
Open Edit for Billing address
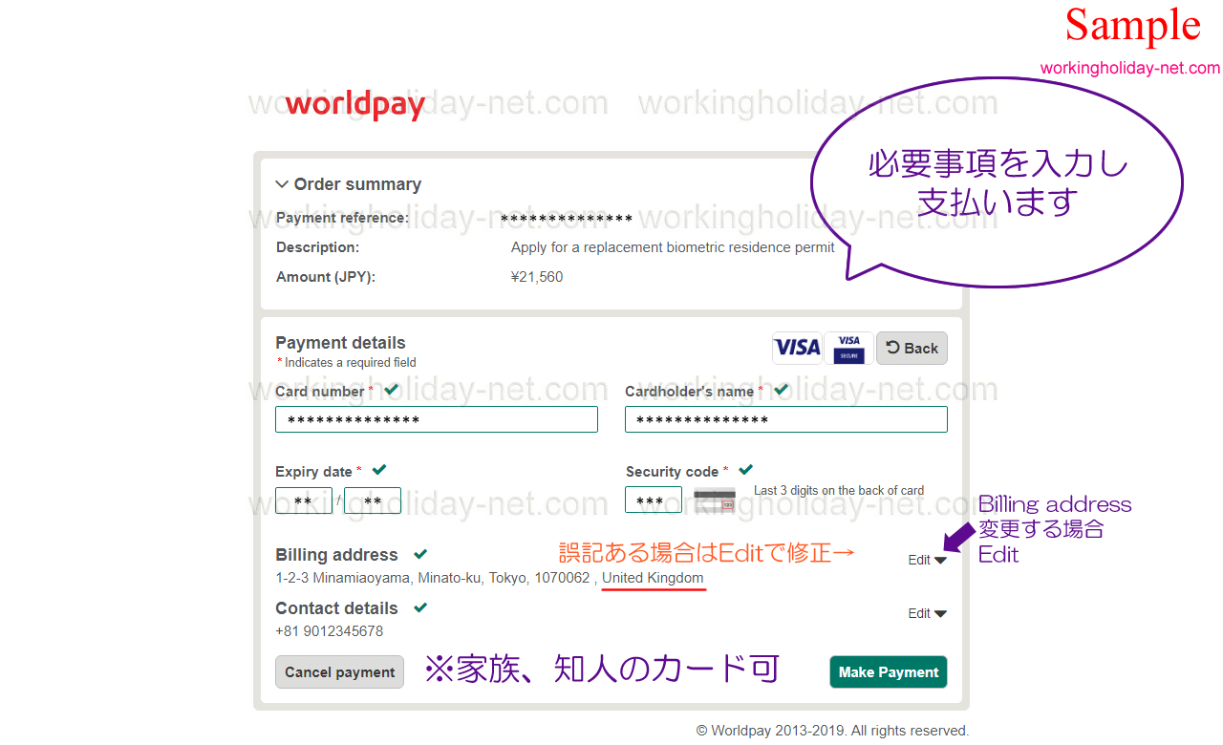click(x=927, y=561)
